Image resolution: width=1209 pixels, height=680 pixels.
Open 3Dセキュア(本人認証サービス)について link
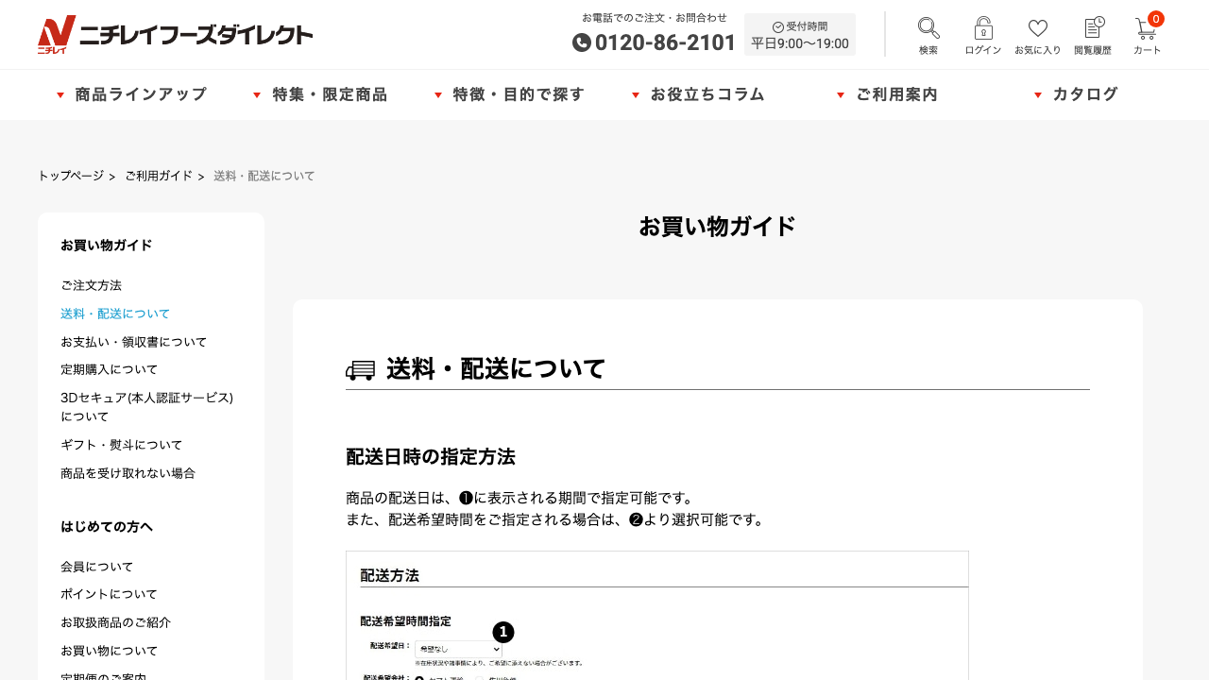coord(146,407)
